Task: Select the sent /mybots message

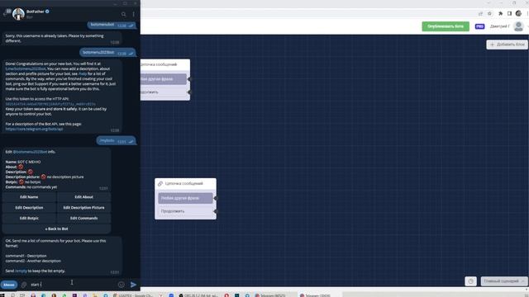Action: coord(117,140)
